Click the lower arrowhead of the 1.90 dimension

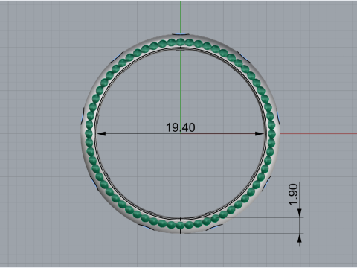[x=300, y=238]
